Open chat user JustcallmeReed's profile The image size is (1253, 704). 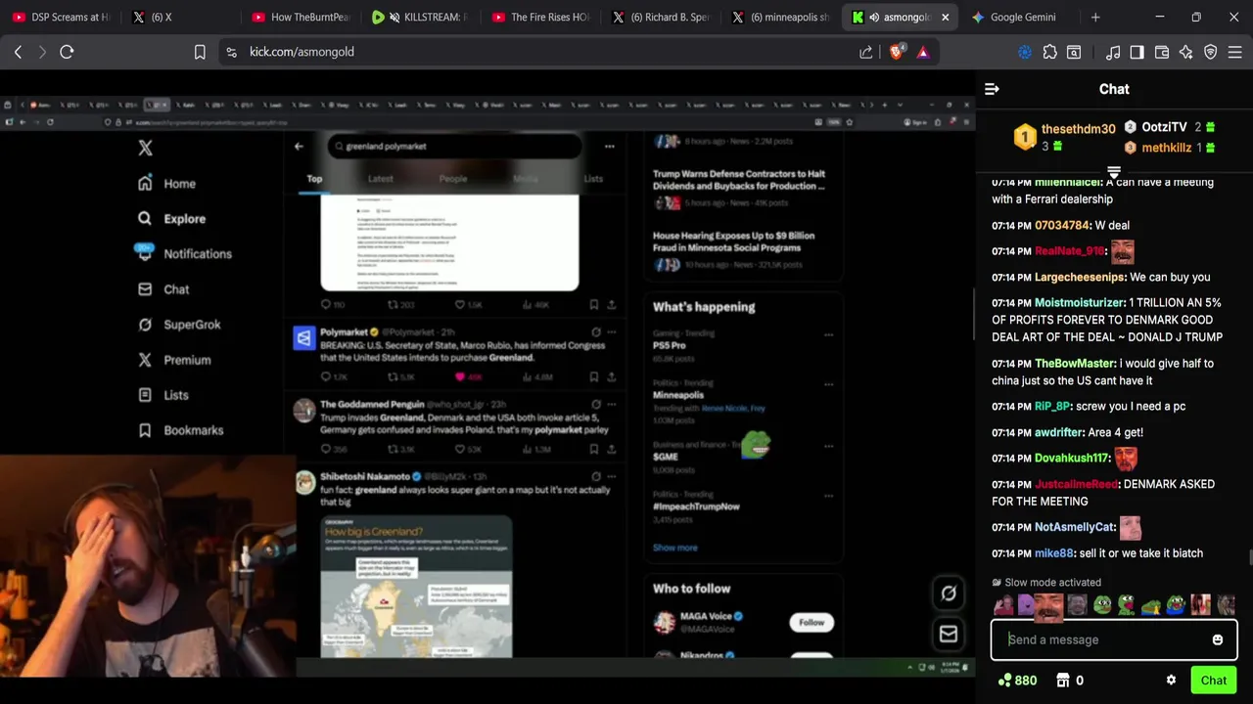coord(1076,485)
